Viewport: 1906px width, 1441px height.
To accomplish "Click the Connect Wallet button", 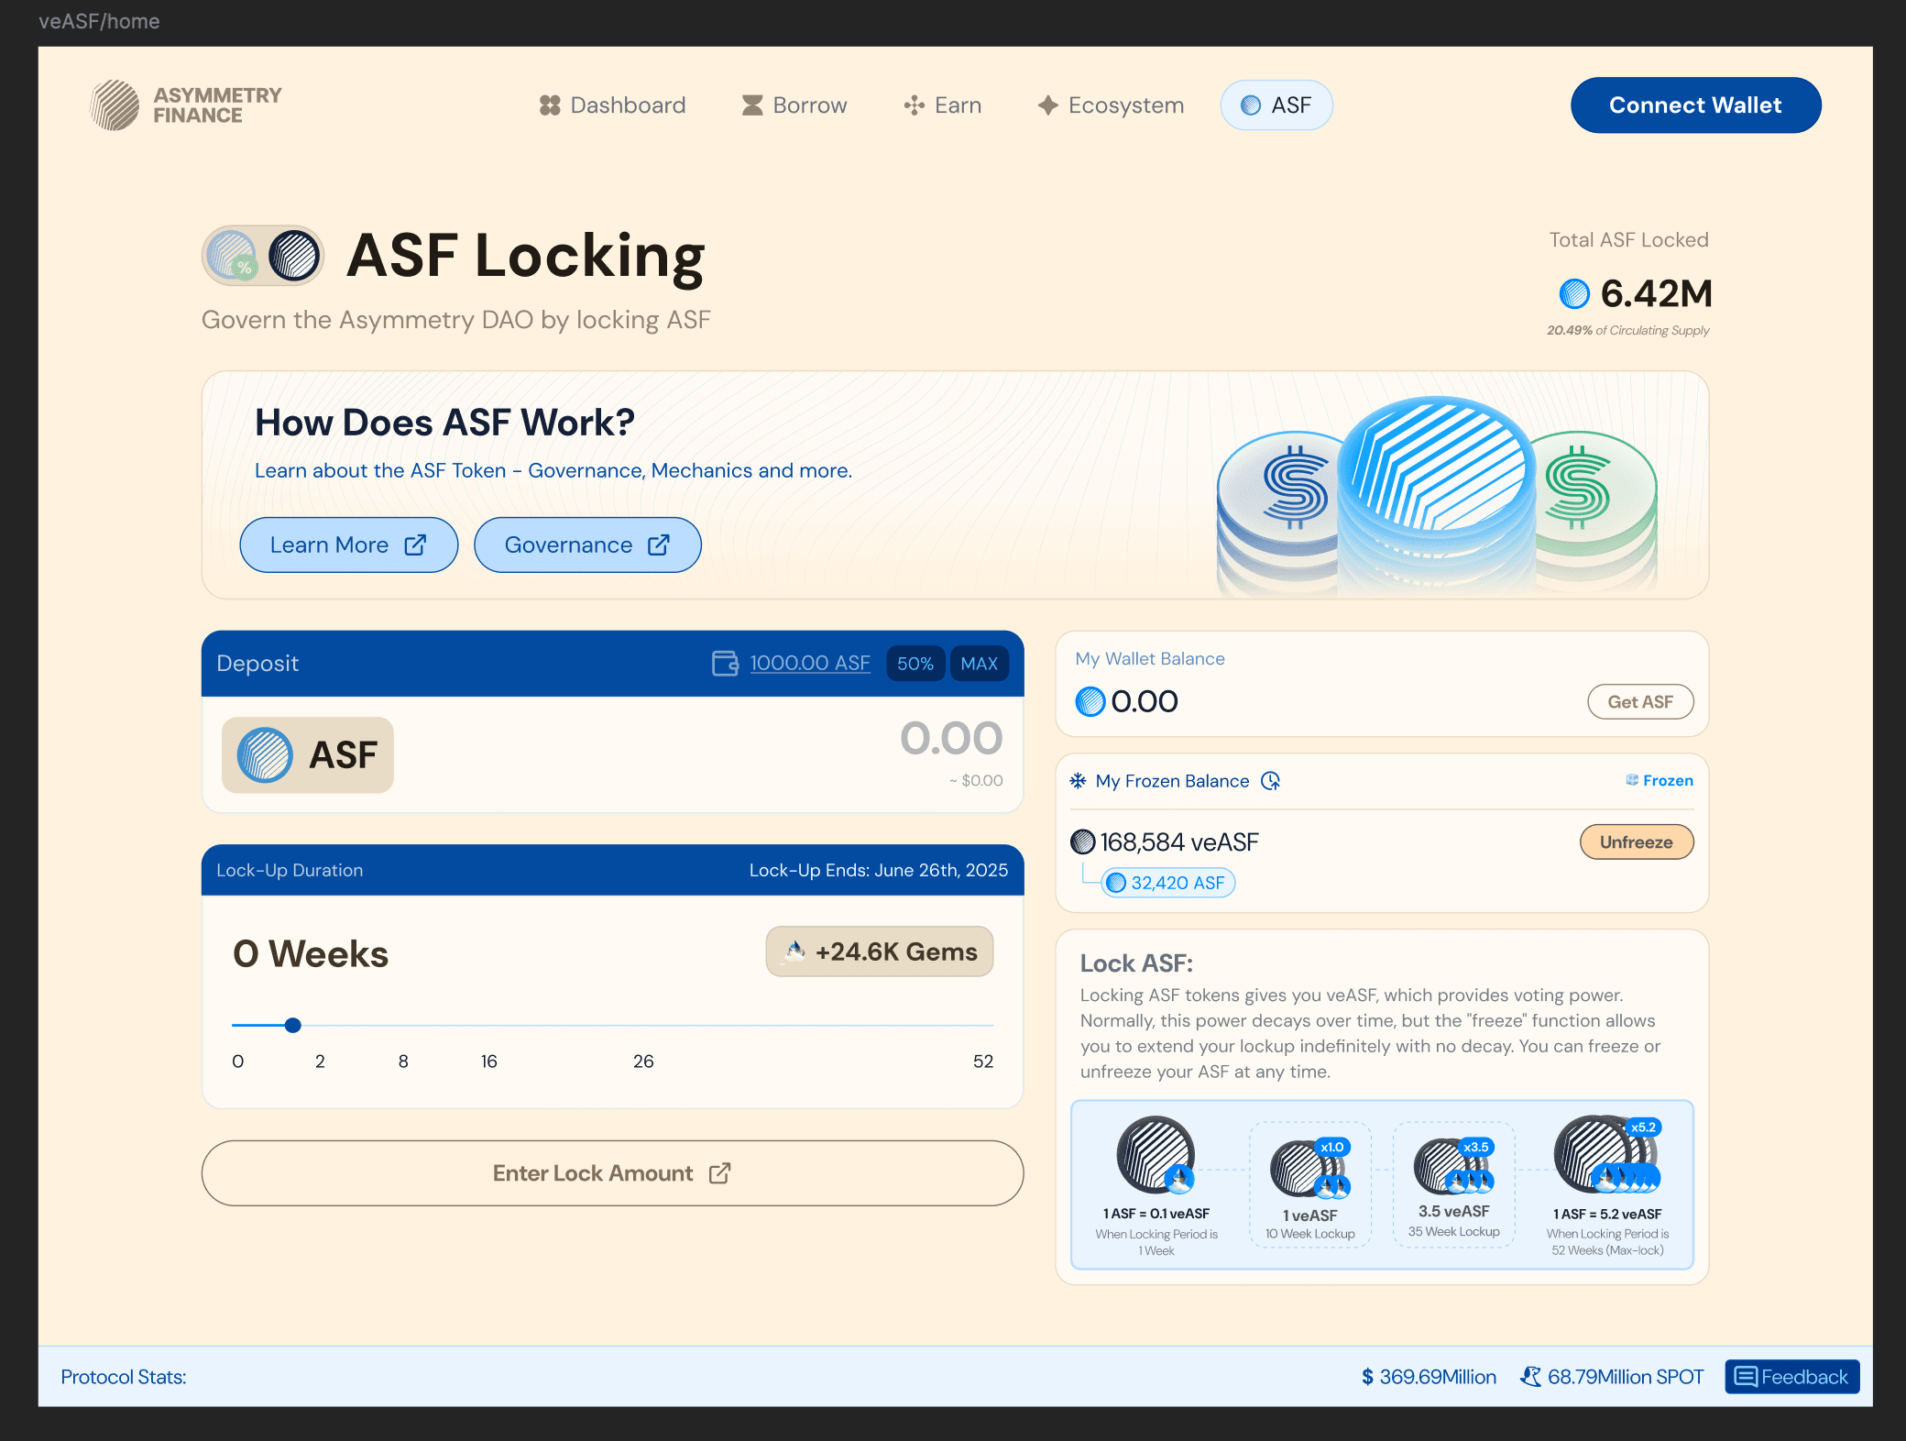I will (x=1695, y=105).
